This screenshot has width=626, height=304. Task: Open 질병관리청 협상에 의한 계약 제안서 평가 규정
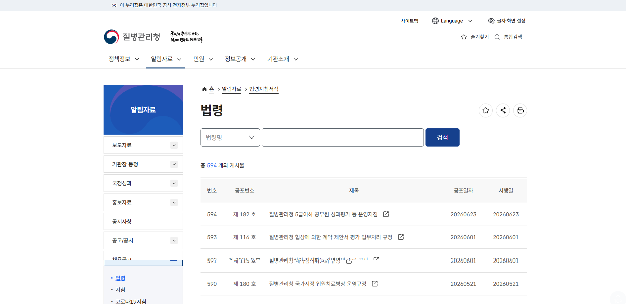331,237
